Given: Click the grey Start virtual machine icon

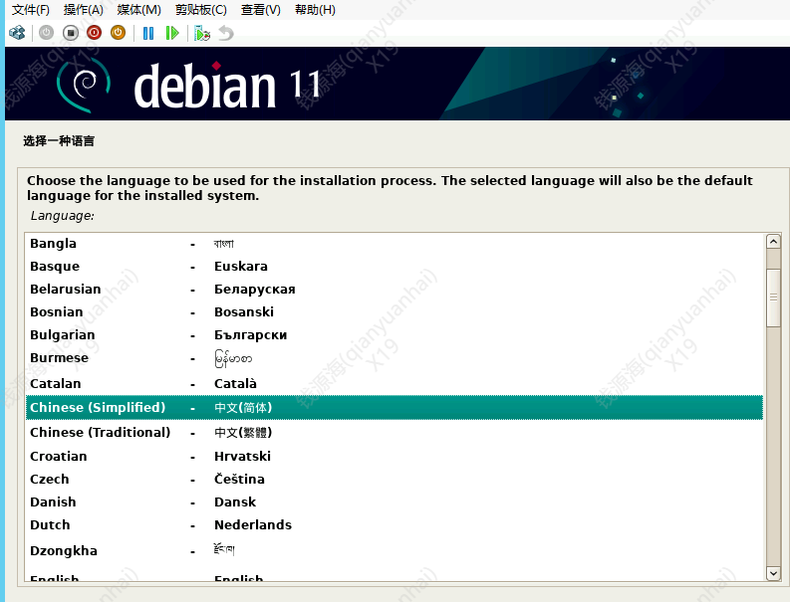Looking at the screenshot, I should tap(46, 33).
